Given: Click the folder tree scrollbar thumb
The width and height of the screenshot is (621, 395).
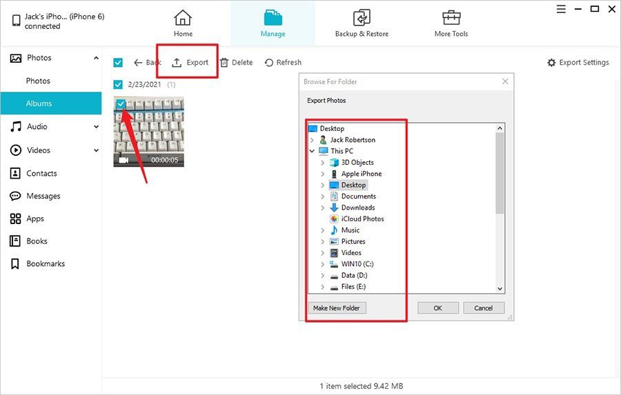Looking at the screenshot, I should click(x=500, y=173).
